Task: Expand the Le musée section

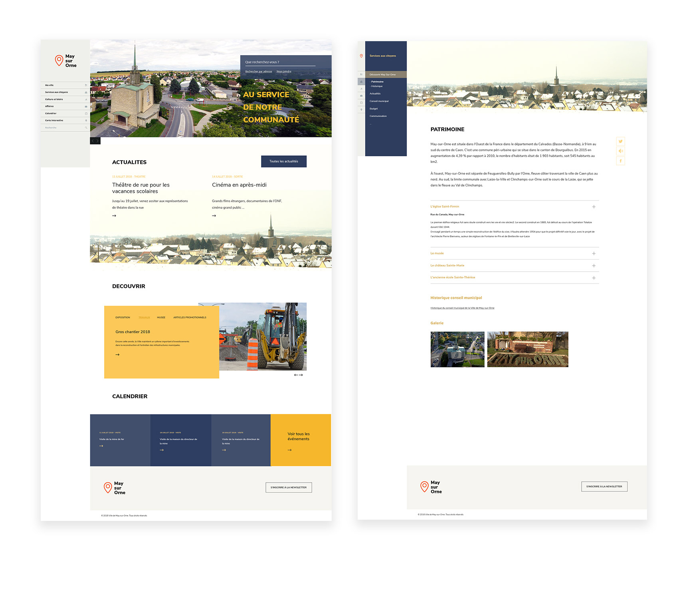Action: tap(594, 254)
